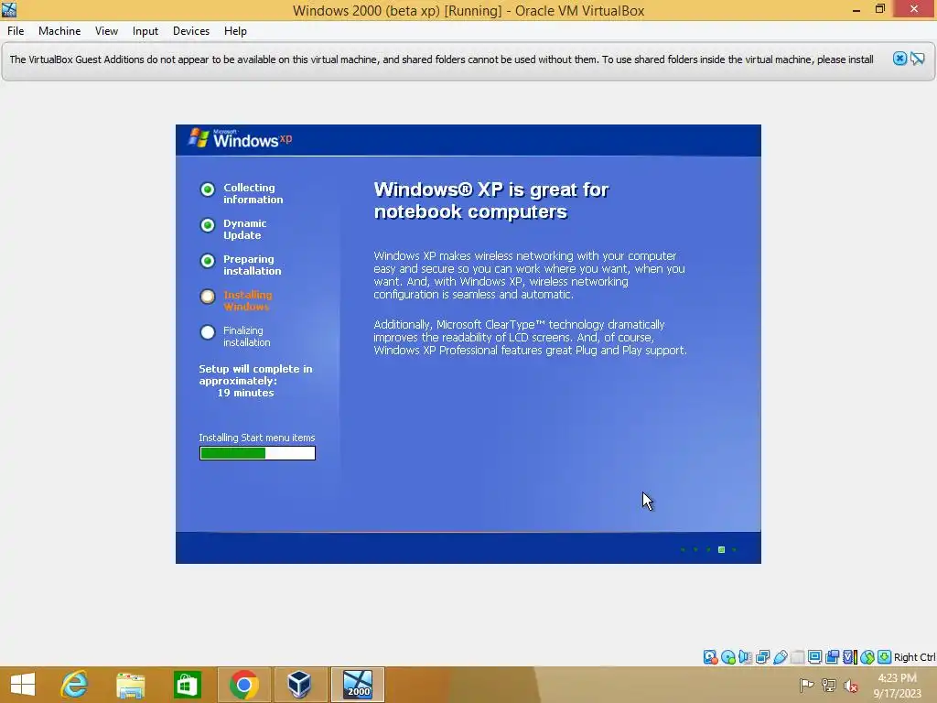Click the Installing Windows step indicator
937x703 pixels.
pyautogui.click(x=208, y=297)
